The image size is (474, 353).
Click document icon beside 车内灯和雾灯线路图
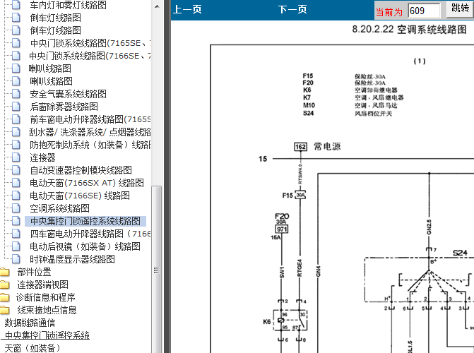click(16, 5)
